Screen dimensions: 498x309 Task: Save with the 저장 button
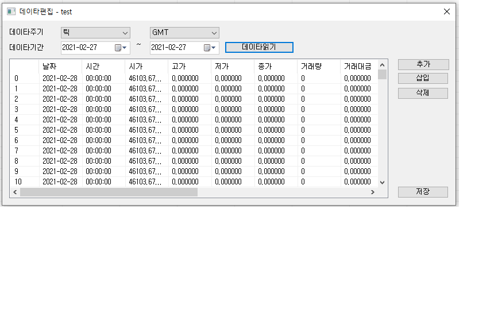click(423, 192)
